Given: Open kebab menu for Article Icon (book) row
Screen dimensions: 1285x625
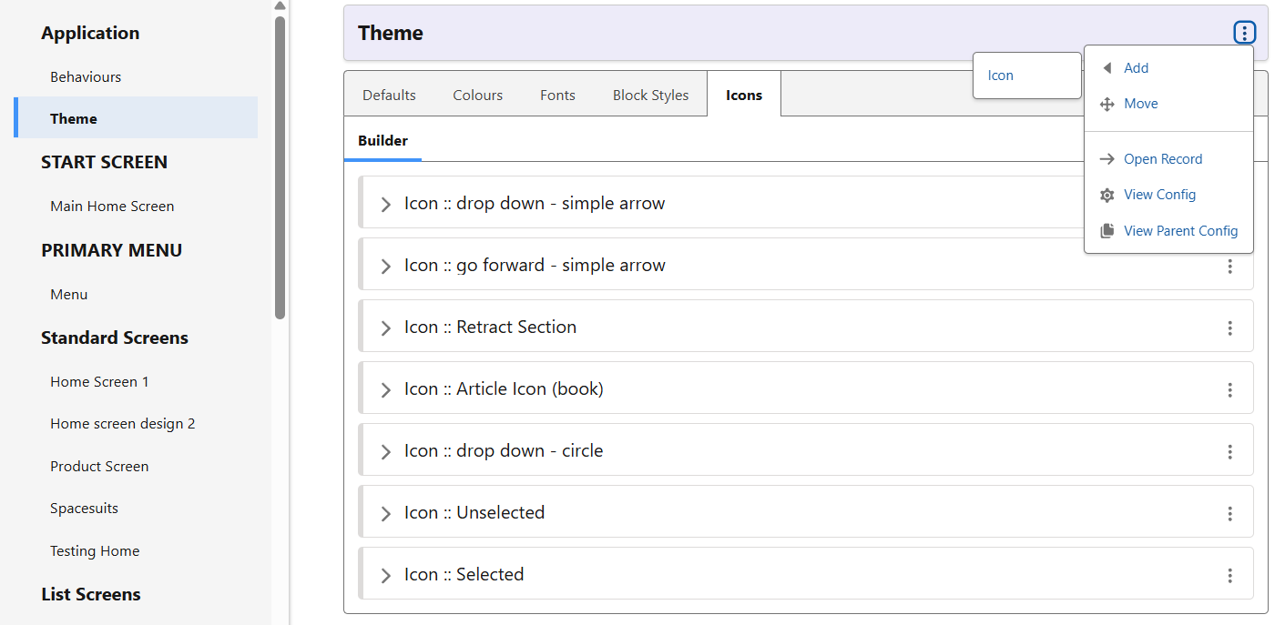Looking at the screenshot, I should pos(1229,390).
